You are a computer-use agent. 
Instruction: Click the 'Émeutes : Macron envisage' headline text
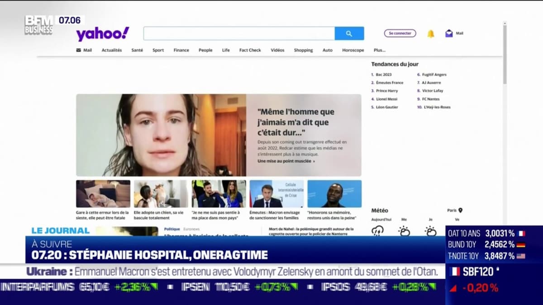pyautogui.click(x=275, y=215)
